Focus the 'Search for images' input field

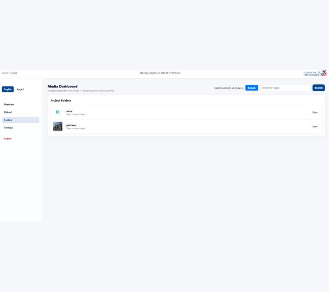[285, 88]
